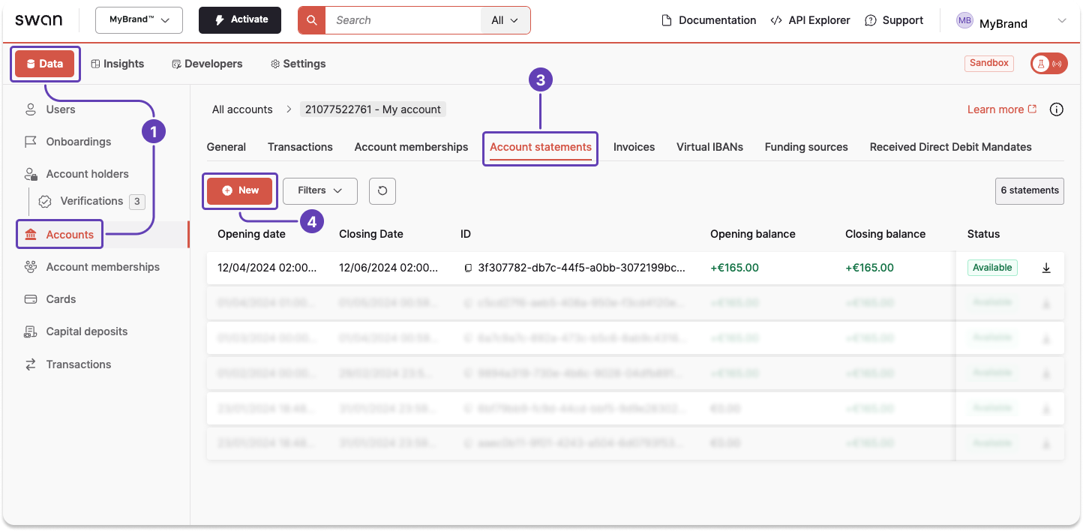1083x531 pixels.
Task: Open the Transactions tab
Action: click(x=300, y=147)
